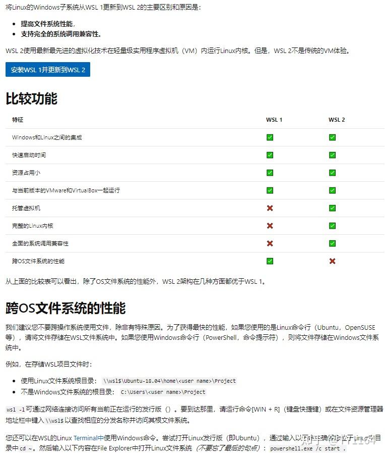Click the C:\Users\<user name>\Project path code
The image size is (385, 456).
[163, 392]
